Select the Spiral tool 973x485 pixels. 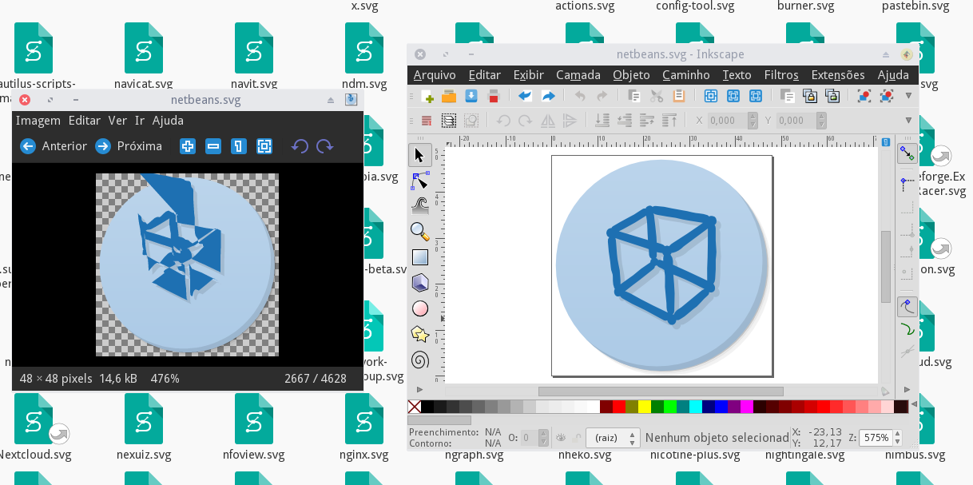420,360
